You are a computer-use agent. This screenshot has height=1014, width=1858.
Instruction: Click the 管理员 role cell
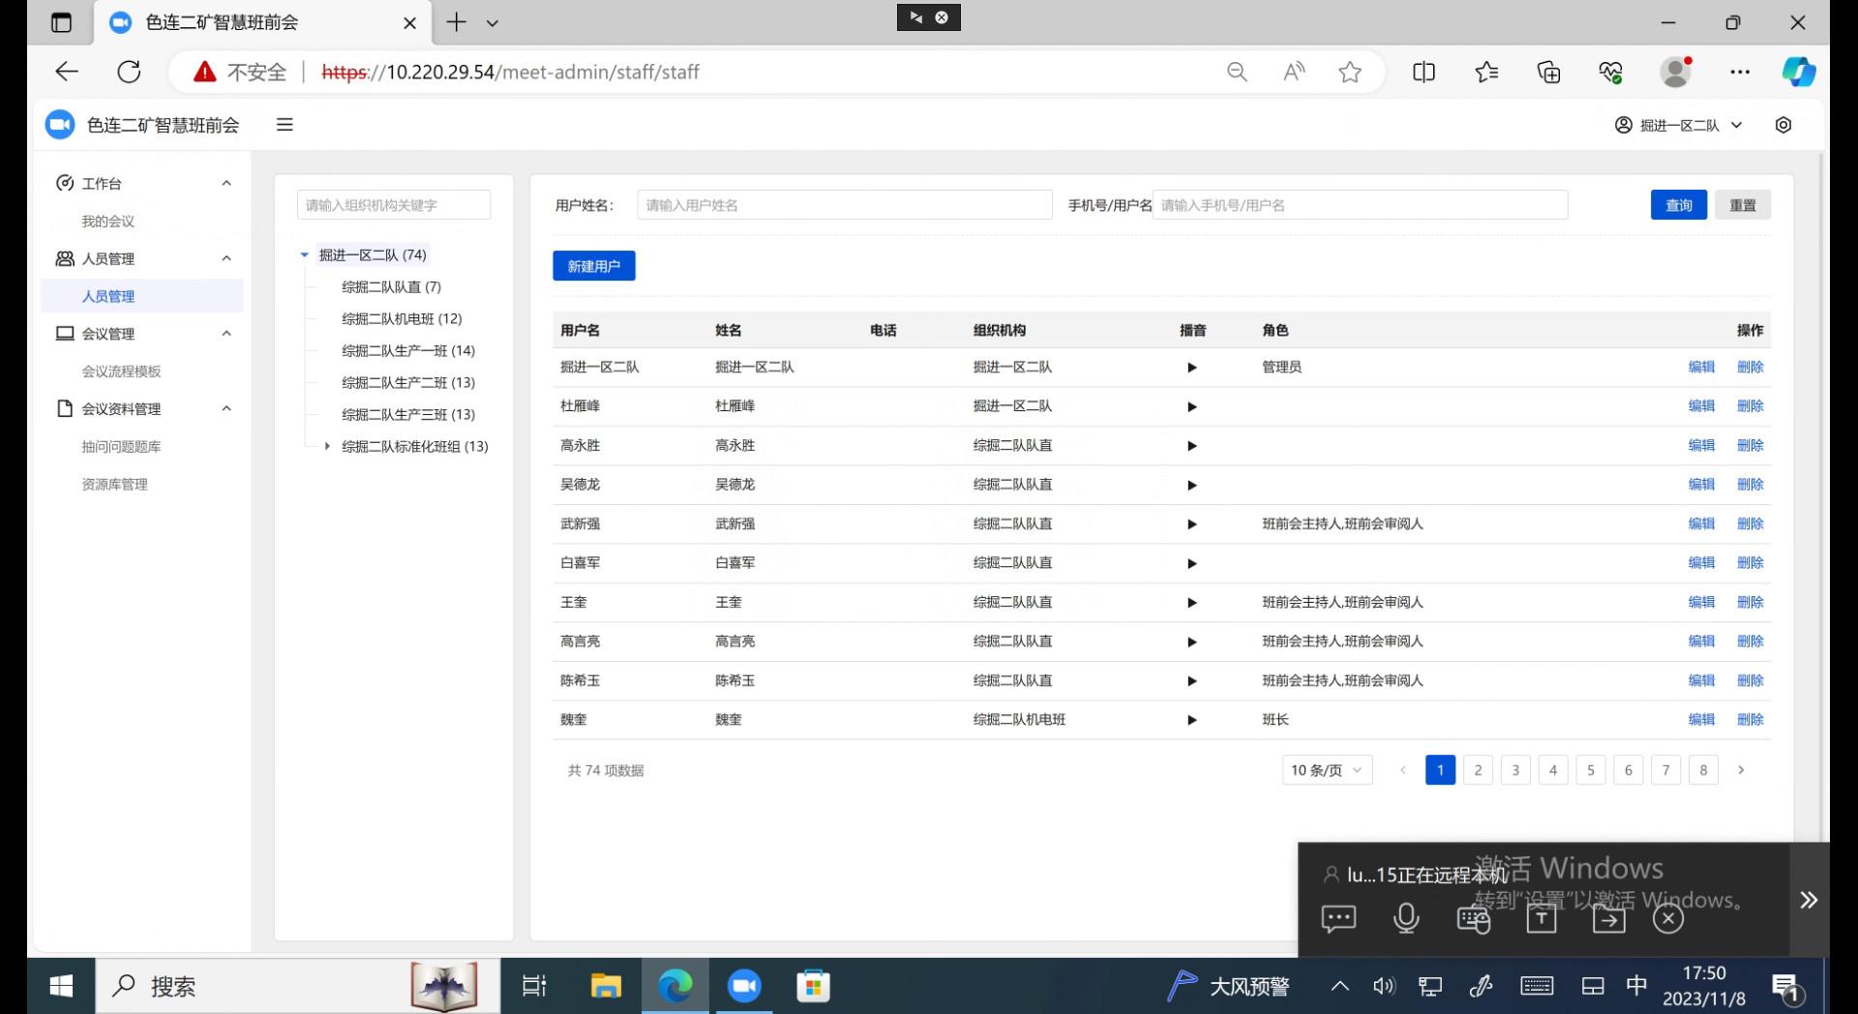pyautogui.click(x=1281, y=368)
